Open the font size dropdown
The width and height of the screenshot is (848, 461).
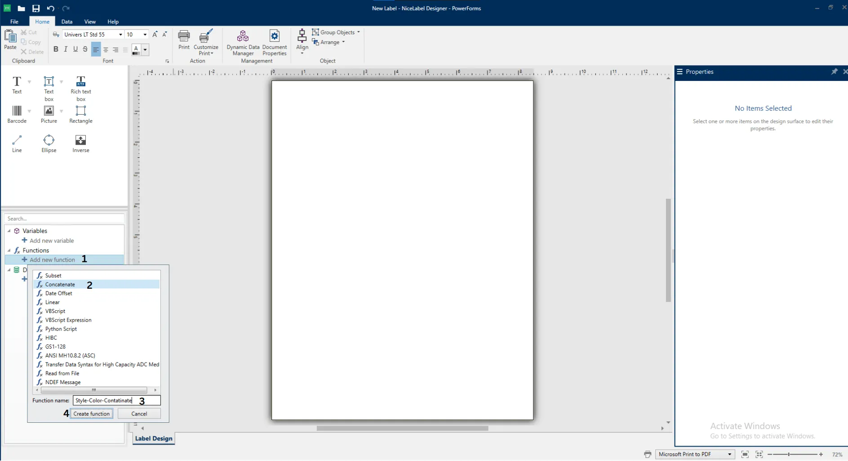[145, 34]
